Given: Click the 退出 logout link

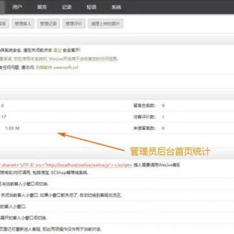Looking at the screenshot, I should (x=57, y=51).
